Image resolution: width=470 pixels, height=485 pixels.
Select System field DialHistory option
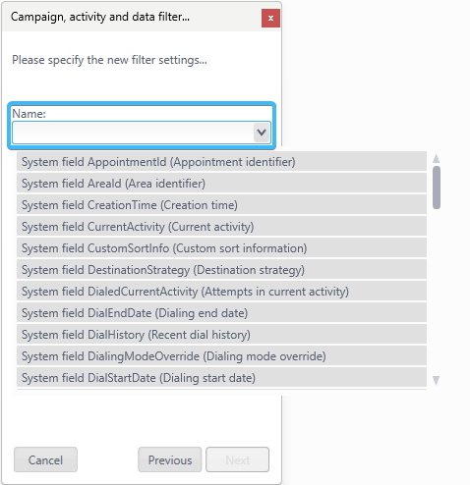click(221, 334)
